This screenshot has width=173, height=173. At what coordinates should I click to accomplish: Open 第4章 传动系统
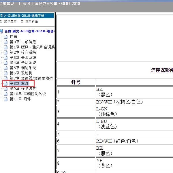(23, 63)
